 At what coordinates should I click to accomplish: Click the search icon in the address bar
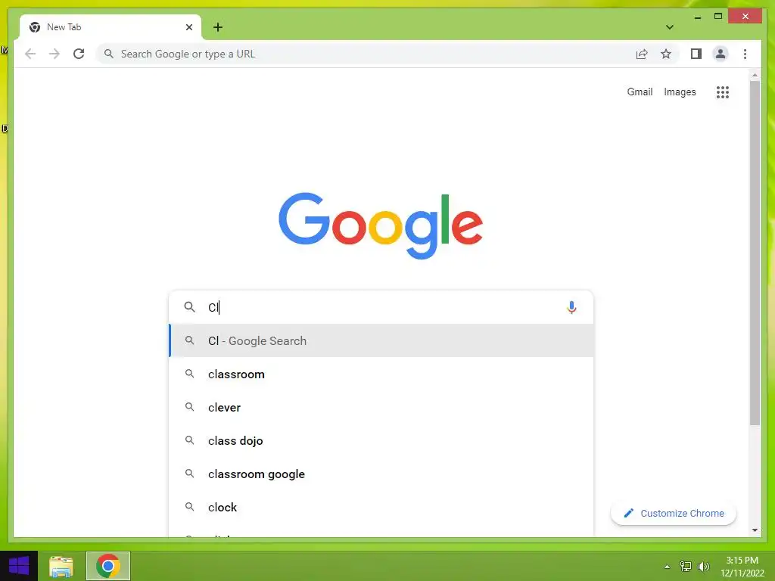pos(109,54)
